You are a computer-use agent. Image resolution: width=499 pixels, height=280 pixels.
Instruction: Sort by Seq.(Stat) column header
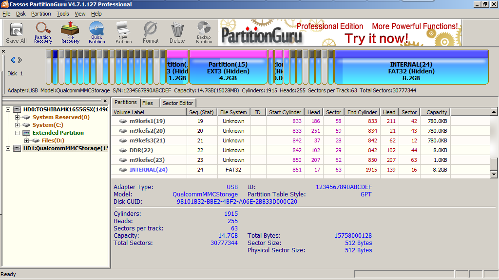(201, 112)
